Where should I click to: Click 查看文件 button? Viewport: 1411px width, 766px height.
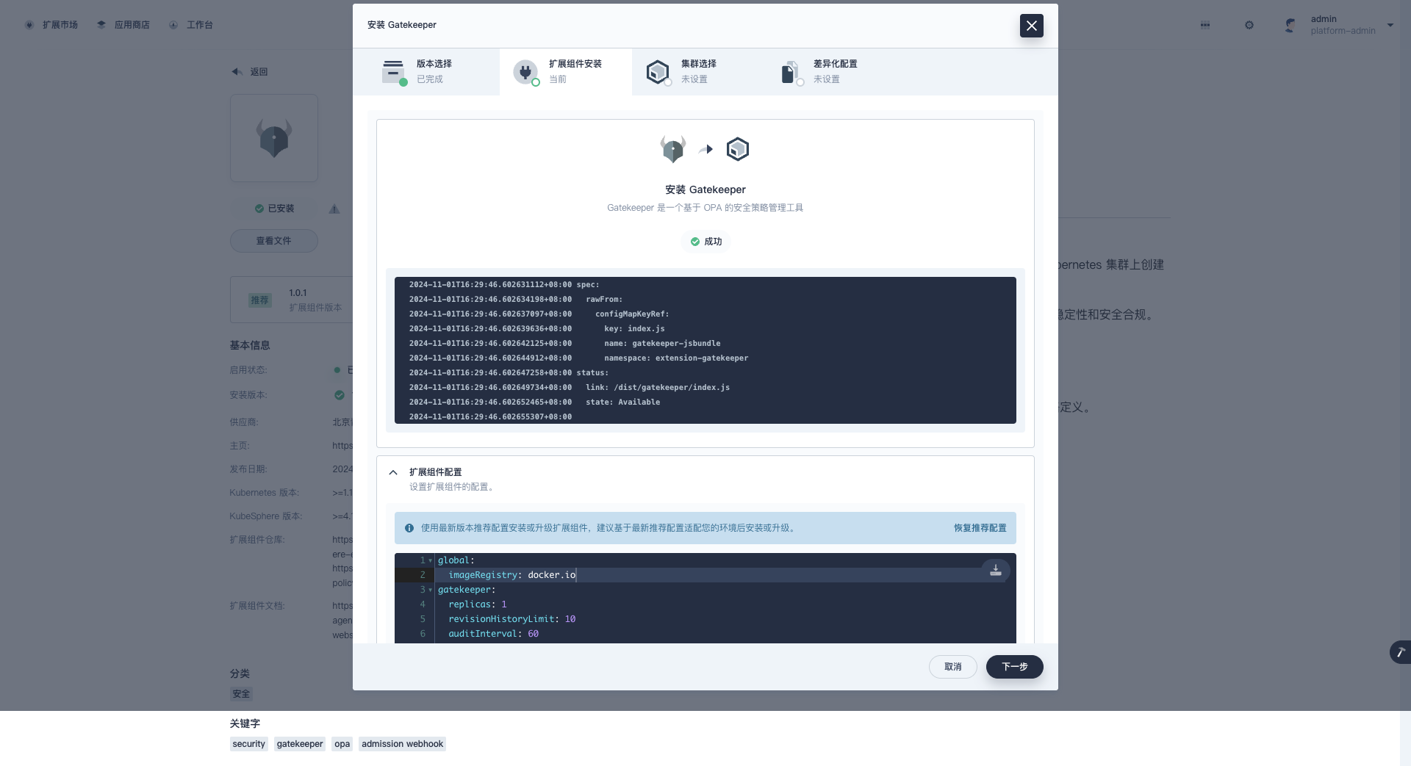tap(274, 241)
